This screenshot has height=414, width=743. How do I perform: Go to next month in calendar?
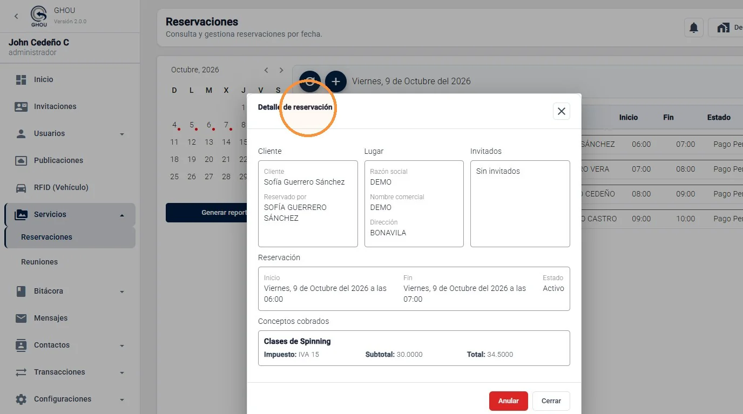pos(281,70)
